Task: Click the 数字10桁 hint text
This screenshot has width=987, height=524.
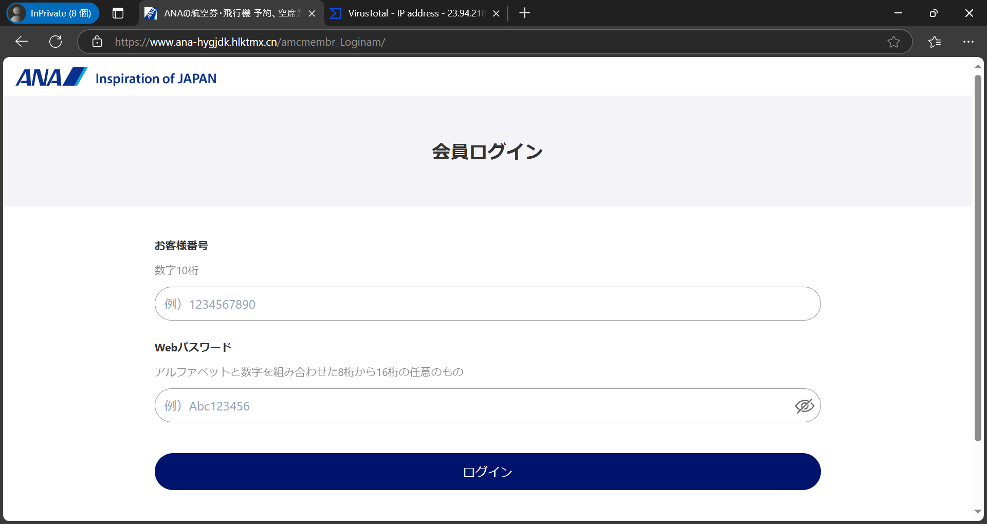Action: coord(176,270)
